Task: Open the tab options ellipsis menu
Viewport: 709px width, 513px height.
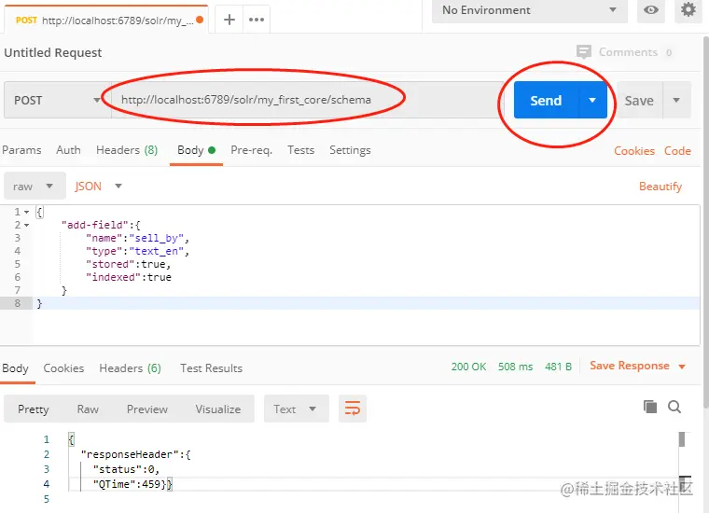Action: click(257, 20)
